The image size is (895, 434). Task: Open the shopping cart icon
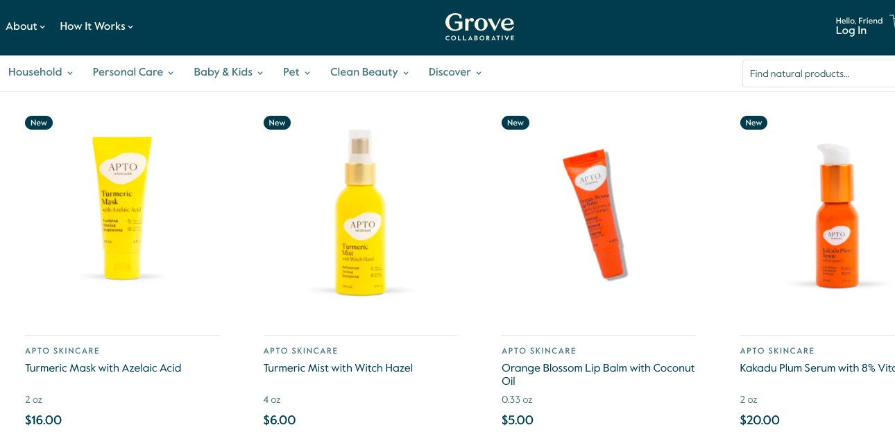[x=892, y=21]
